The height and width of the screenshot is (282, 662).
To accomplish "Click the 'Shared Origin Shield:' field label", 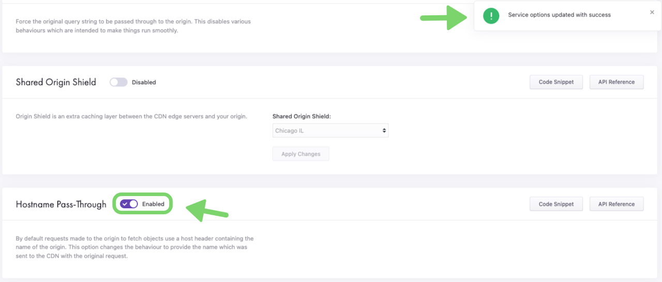I will [301, 116].
